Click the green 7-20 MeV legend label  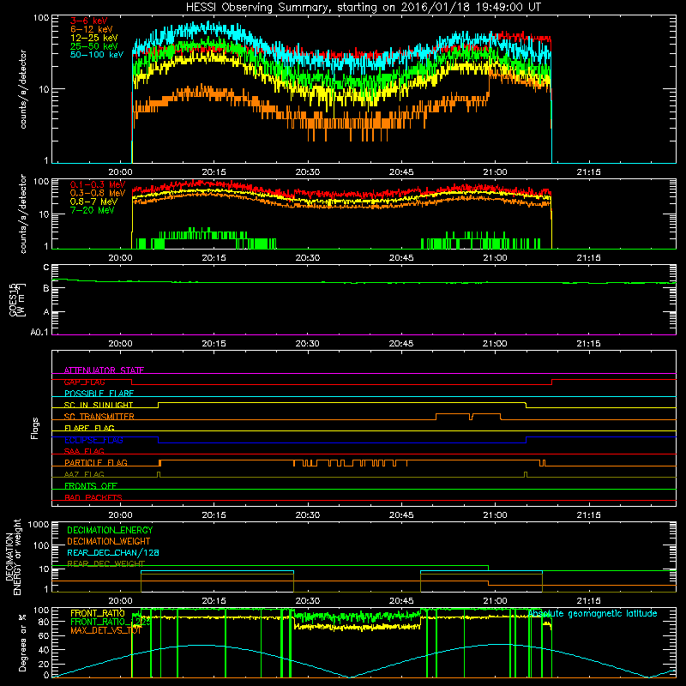point(93,210)
